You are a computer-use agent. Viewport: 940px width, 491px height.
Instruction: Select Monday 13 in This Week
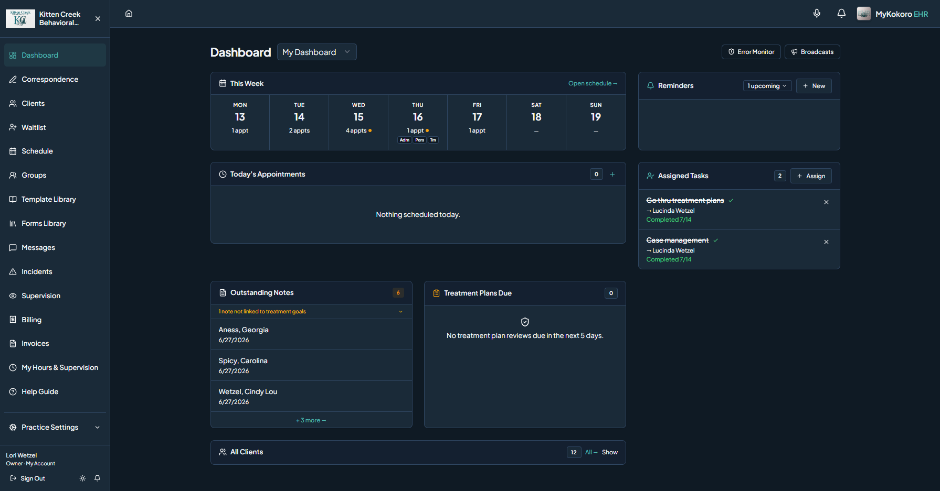click(x=240, y=122)
